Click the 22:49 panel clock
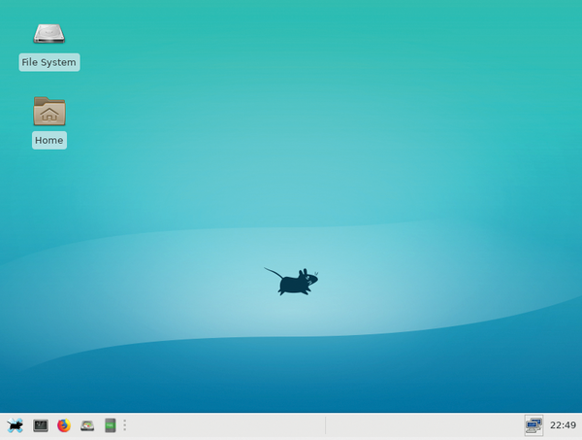Screen dimensions: 582x440 tap(563, 425)
